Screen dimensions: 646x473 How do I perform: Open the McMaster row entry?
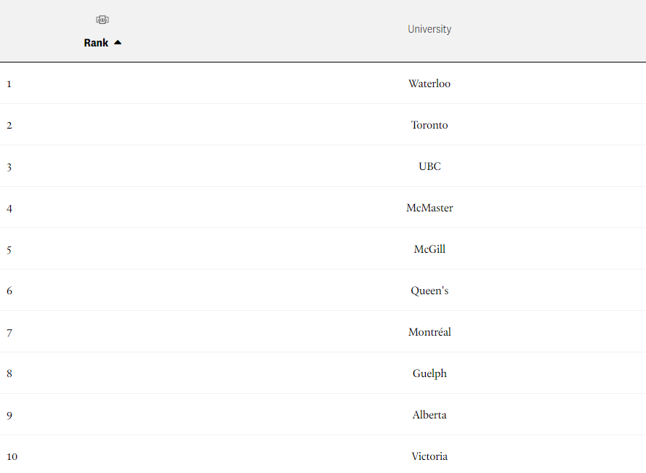coord(429,208)
